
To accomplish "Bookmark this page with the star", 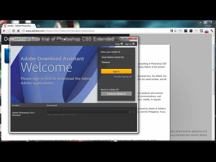I will tap(175, 31).
